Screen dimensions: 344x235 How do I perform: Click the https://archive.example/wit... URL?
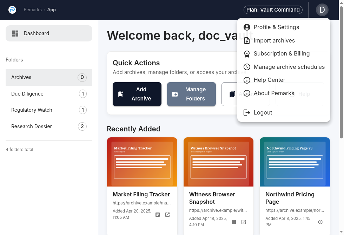pyautogui.click(x=218, y=210)
